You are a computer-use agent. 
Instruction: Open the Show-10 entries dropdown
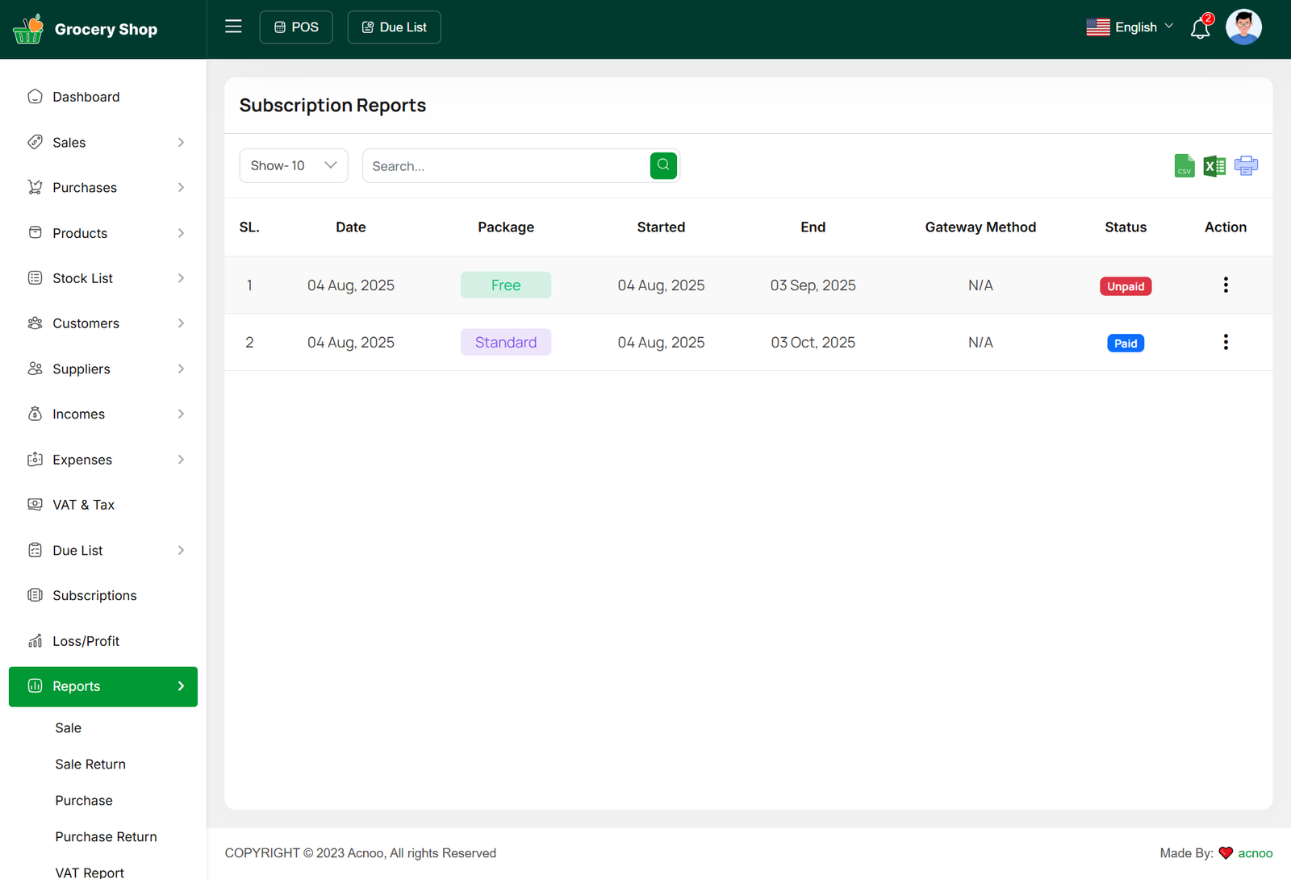294,165
